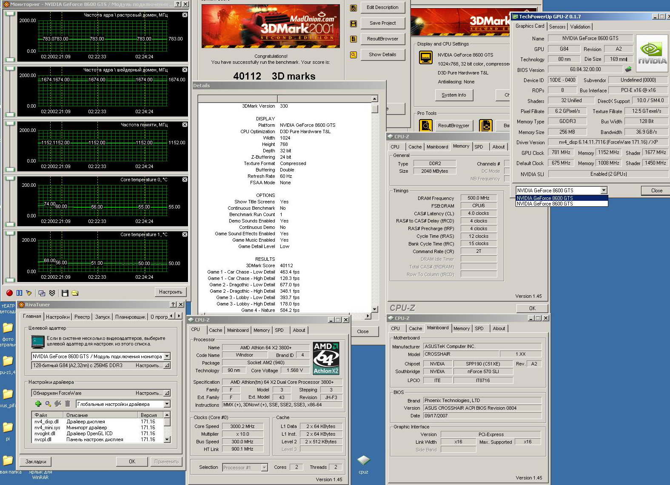Screen dimensions: 670x485
Task: Select the highlighted GeForce 8600 GTS list entry
Action: click(x=562, y=198)
